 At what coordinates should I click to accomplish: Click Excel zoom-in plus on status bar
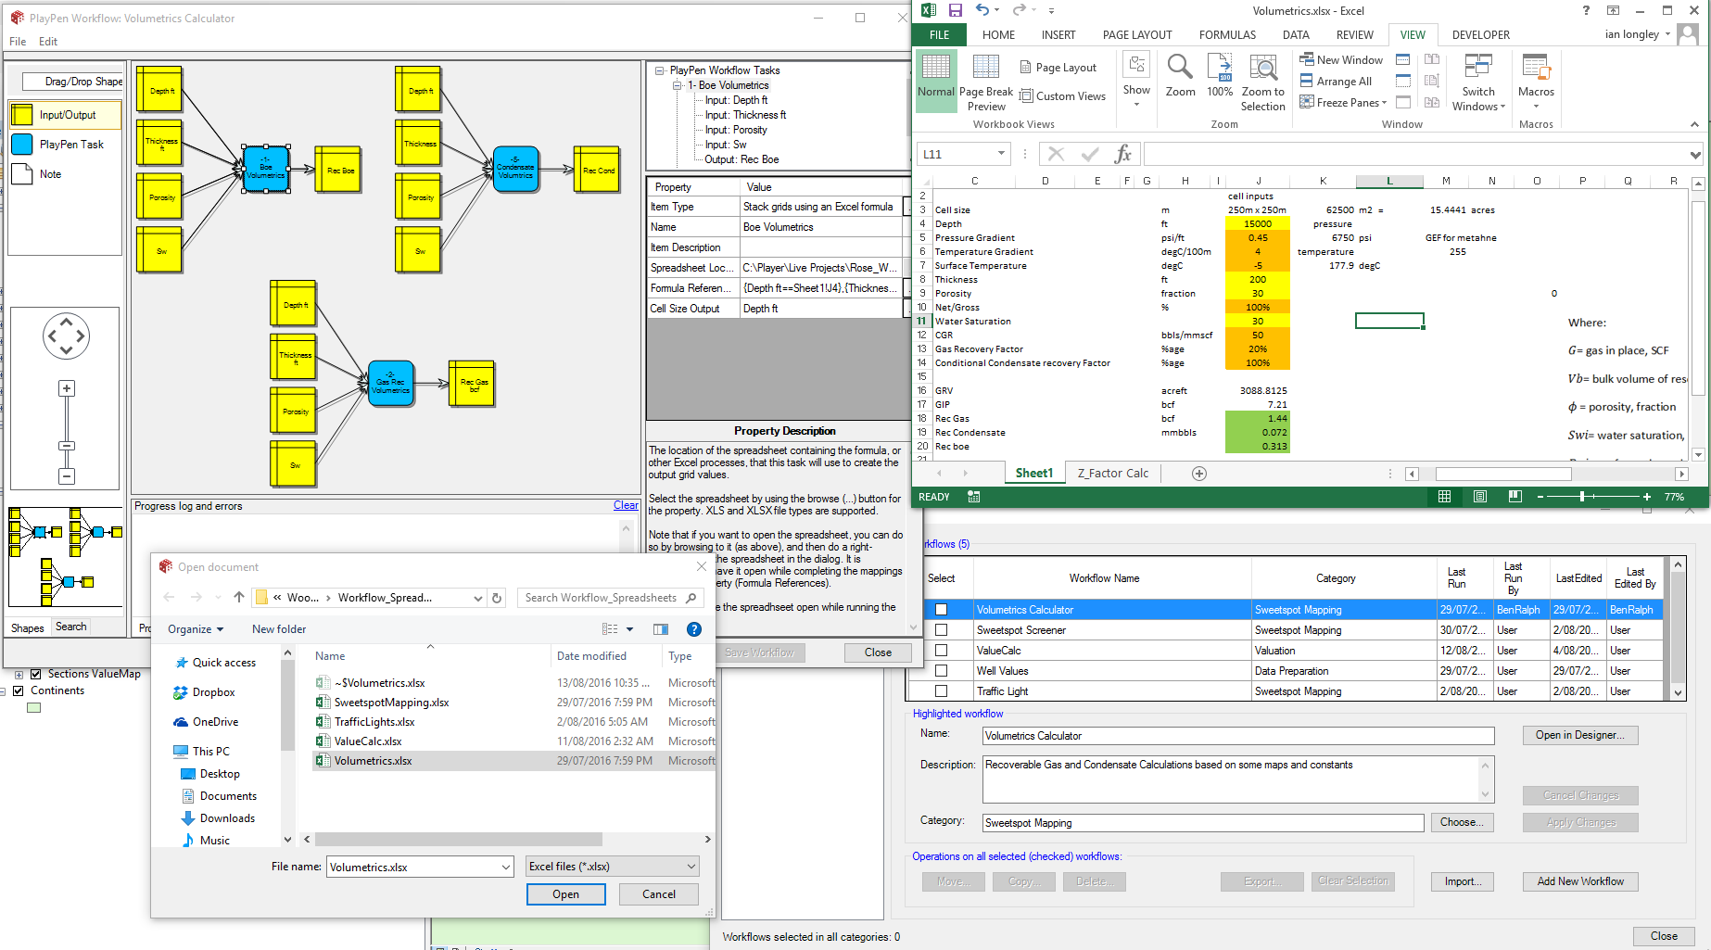(x=1646, y=497)
